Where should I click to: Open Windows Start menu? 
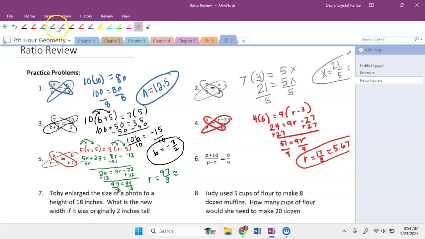coord(138,231)
